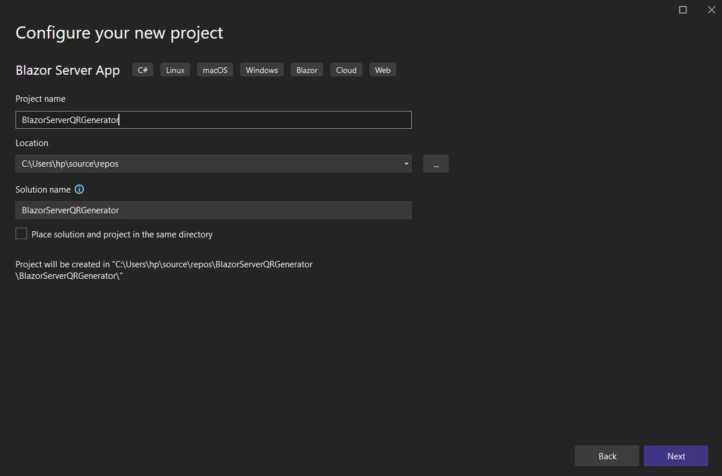Click the Blazor project type tag
722x476 pixels.
point(307,70)
